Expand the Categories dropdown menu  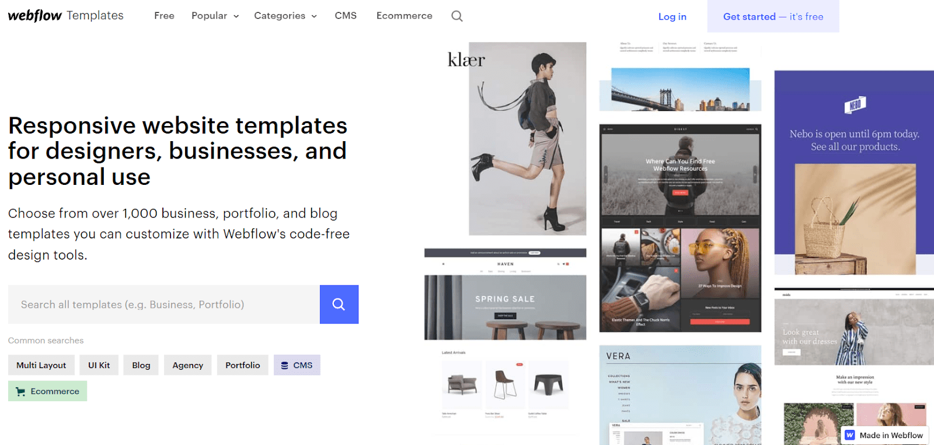coord(285,16)
